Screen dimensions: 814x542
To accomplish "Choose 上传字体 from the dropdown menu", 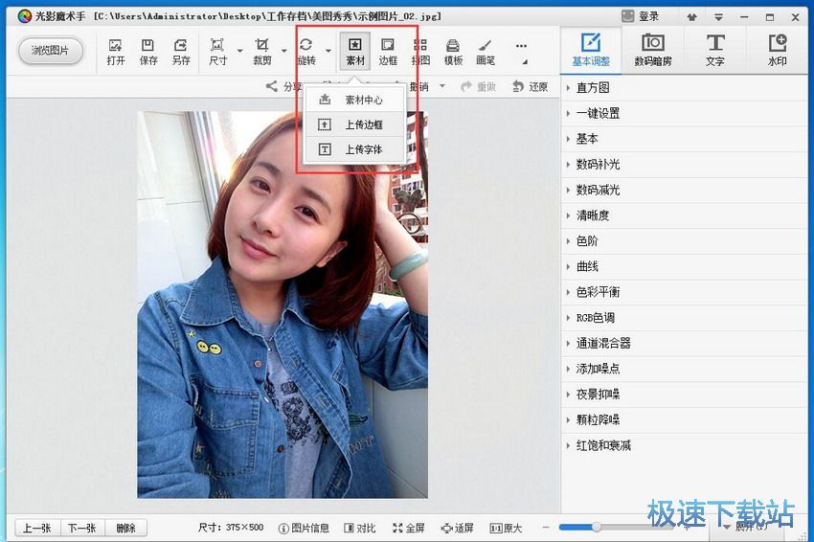I will [354, 149].
